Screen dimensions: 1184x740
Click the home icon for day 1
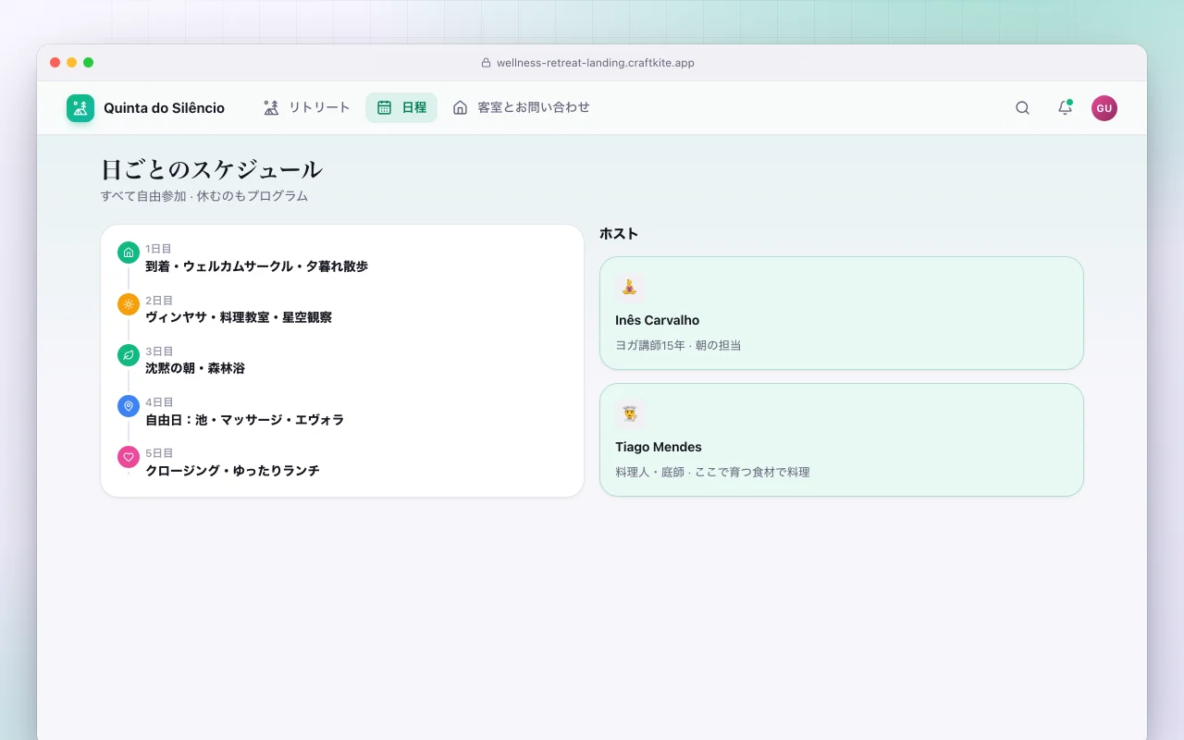point(129,253)
